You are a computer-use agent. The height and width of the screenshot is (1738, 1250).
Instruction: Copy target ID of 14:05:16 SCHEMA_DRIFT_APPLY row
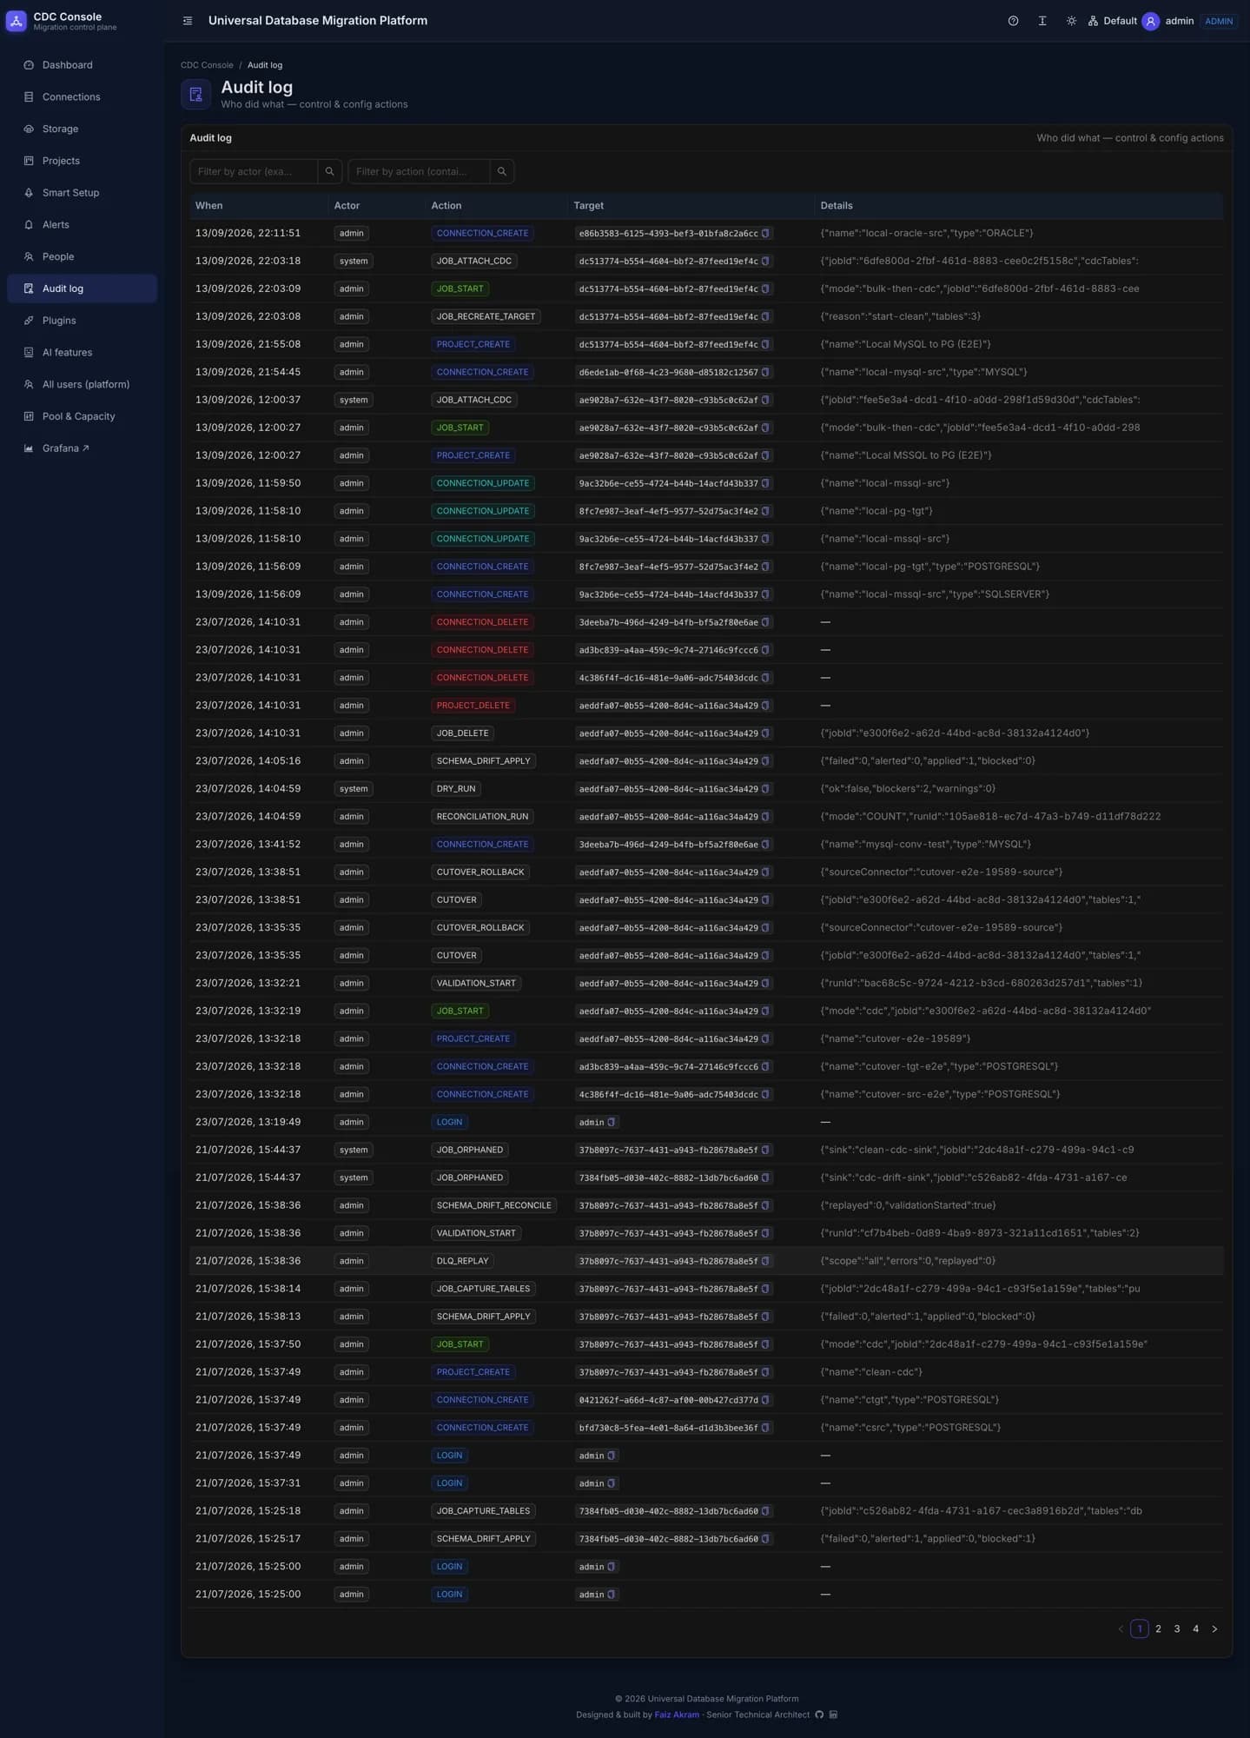[x=765, y=761]
